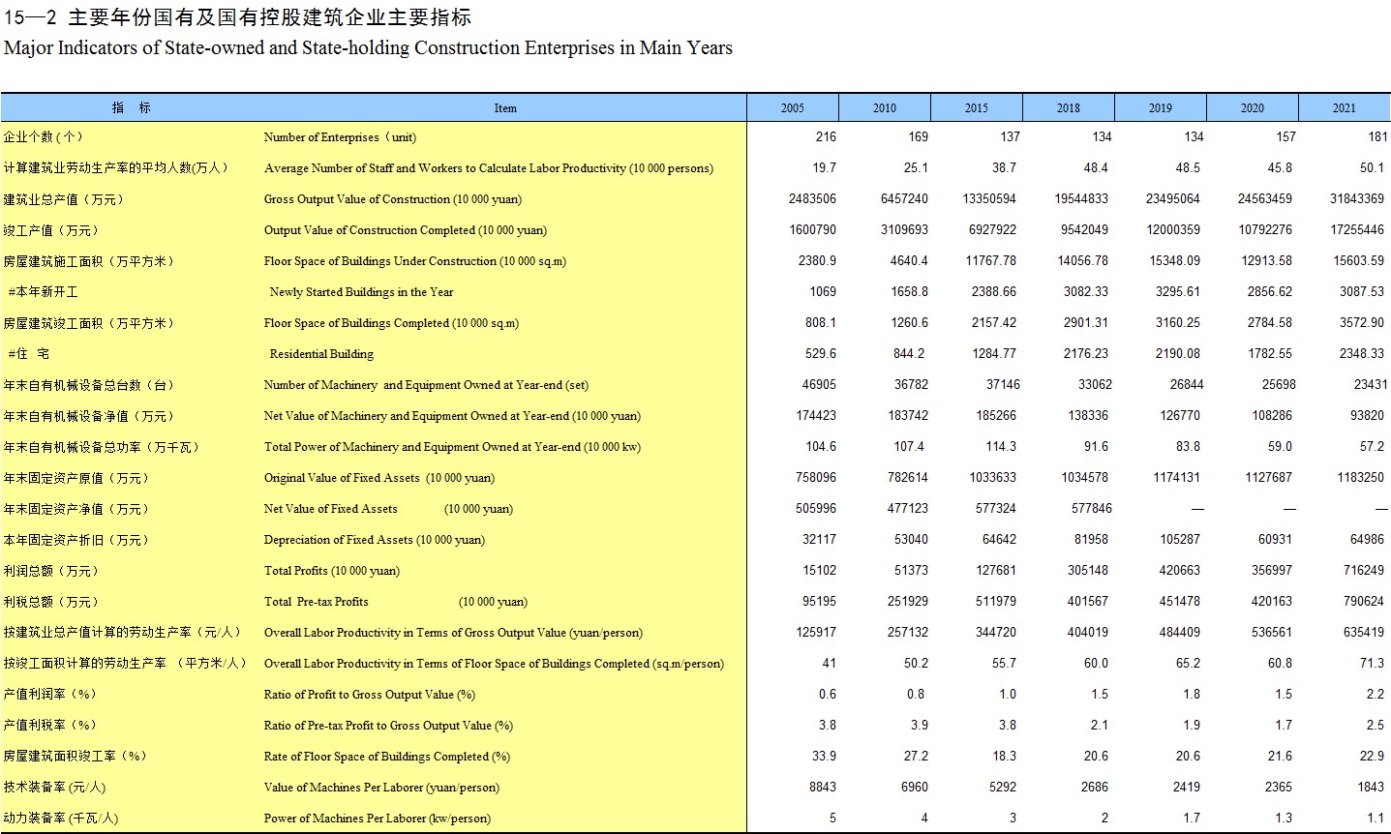
Task: Select the 2020 labor productivity value 536561
Action: point(1272,633)
